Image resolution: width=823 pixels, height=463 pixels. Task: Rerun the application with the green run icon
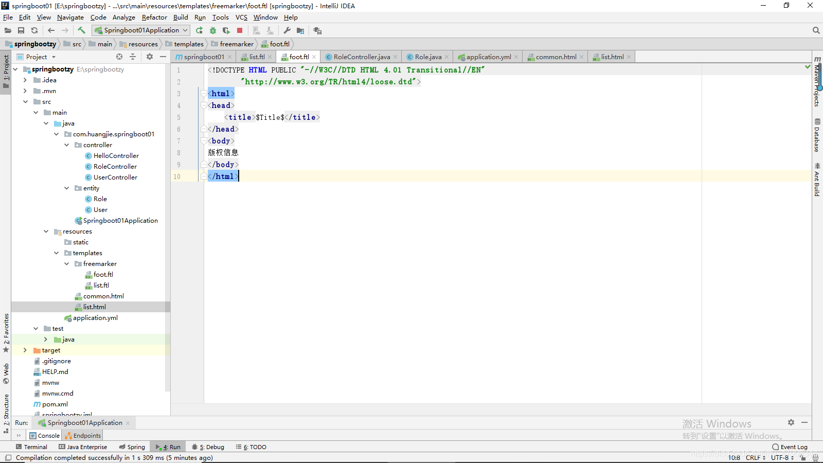(x=199, y=30)
